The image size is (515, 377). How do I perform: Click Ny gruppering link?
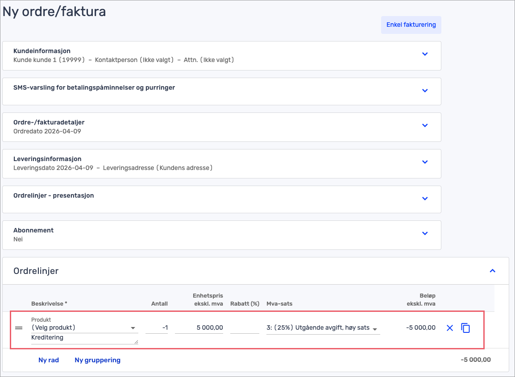coord(97,360)
